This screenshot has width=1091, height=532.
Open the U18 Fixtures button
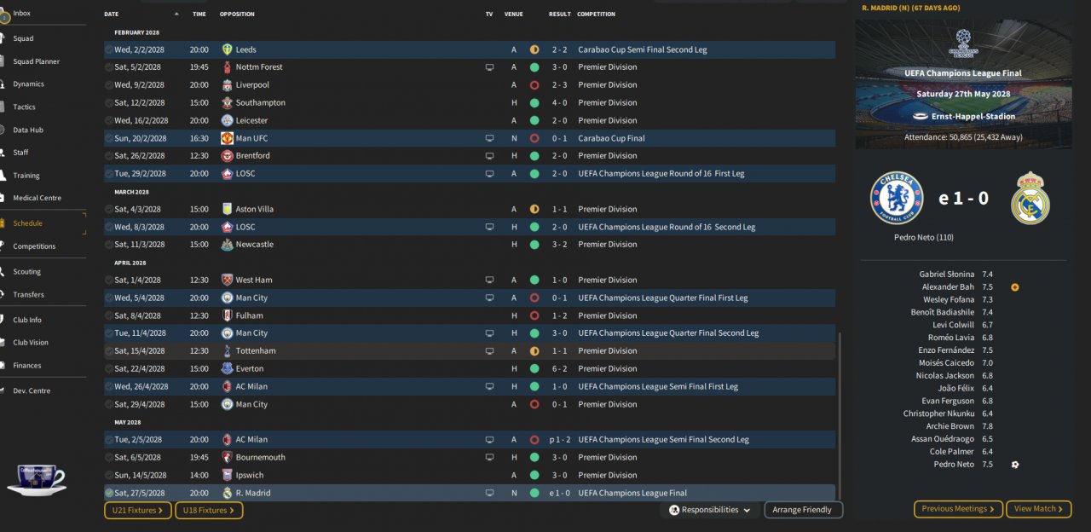pyautogui.click(x=209, y=510)
